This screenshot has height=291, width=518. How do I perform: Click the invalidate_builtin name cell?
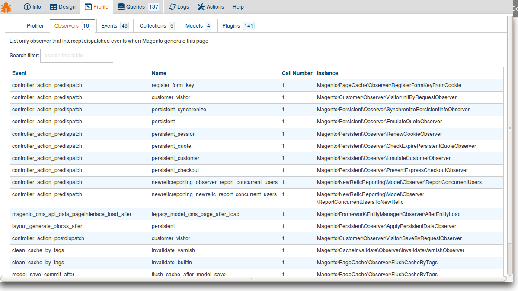click(172, 263)
